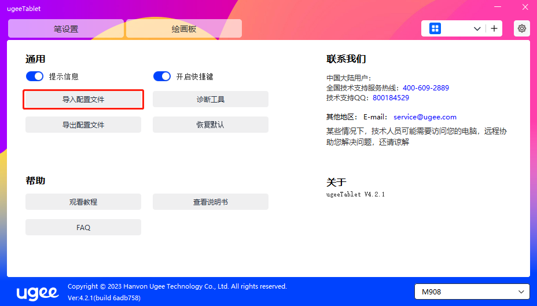Click the service@ugee.com email link
The width and height of the screenshot is (537, 306).
click(425, 117)
